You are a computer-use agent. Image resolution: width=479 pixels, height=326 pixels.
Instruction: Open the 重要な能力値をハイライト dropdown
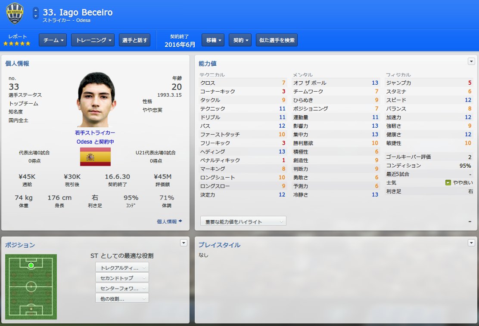(x=243, y=221)
